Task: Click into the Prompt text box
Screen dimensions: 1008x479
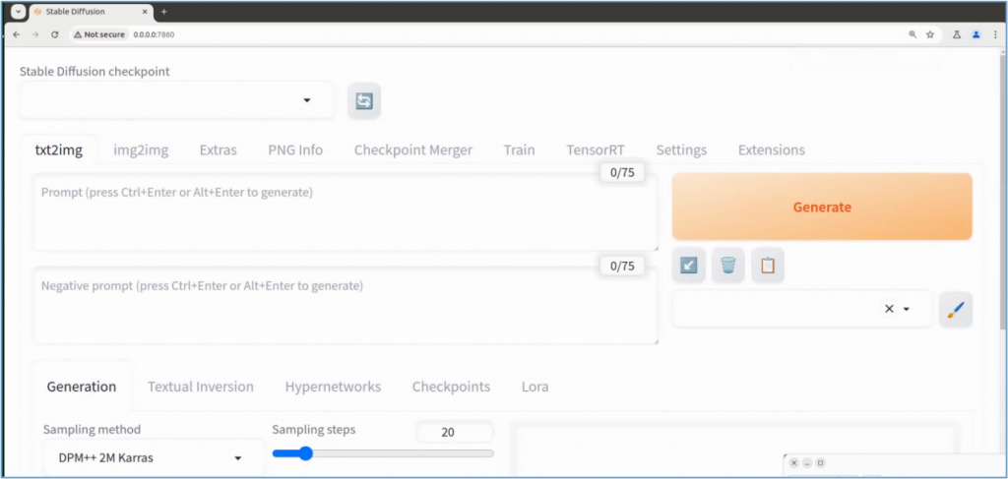Action: pyautogui.click(x=346, y=211)
